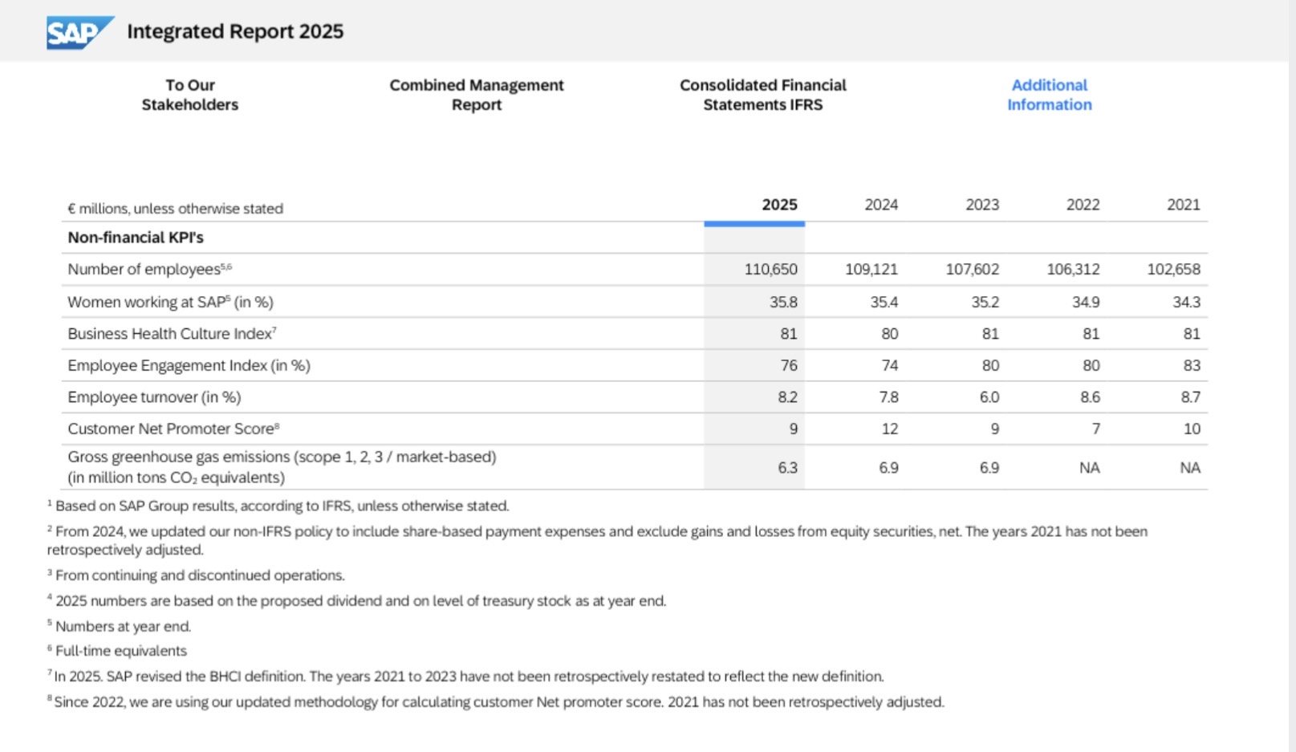Image resolution: width=1296 pixels, height=752 pixels.
Task: Select the 34.3 women percentage value
Action: pyautogui.click(x=1187, y=302)
